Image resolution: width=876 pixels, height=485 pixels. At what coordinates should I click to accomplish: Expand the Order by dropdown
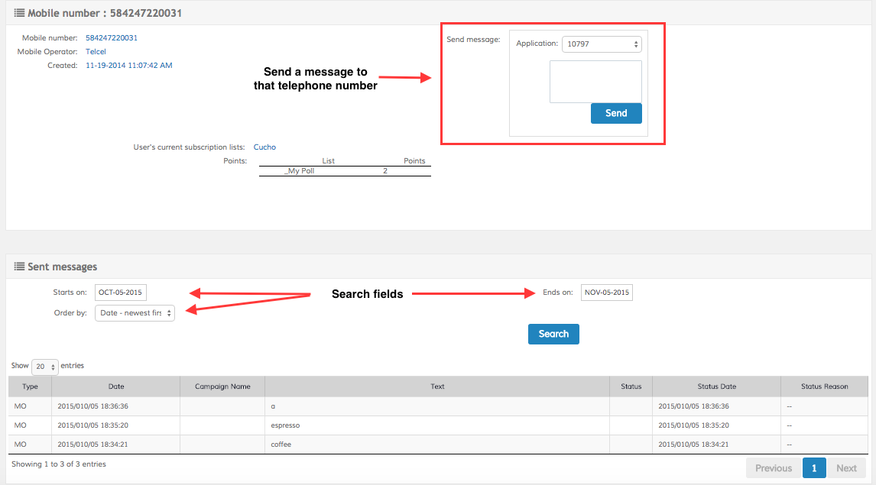(x=135, y=313)
